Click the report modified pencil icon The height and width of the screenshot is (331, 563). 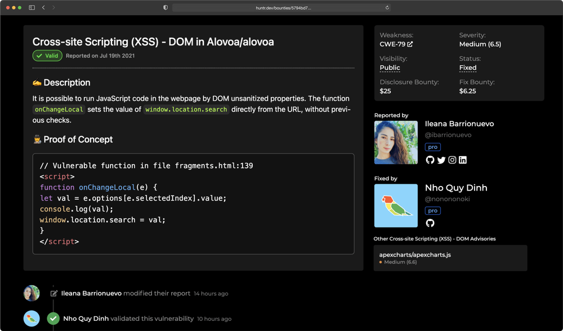53,293
